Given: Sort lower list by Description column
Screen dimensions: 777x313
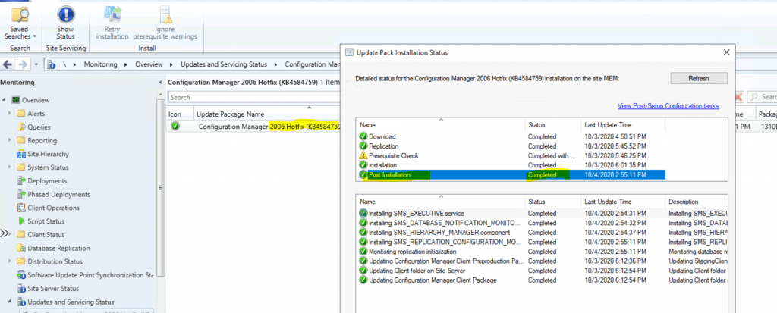Looking at the screenshot, I should point(697,202).
